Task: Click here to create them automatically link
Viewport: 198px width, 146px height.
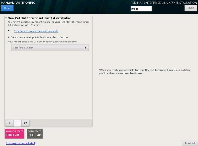Action: click(x=36, y=31)
